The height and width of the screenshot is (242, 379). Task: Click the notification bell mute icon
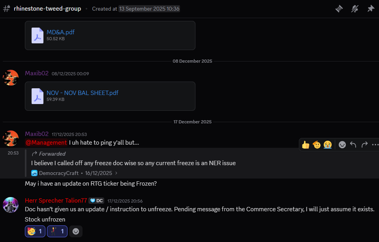click(355, 9)
